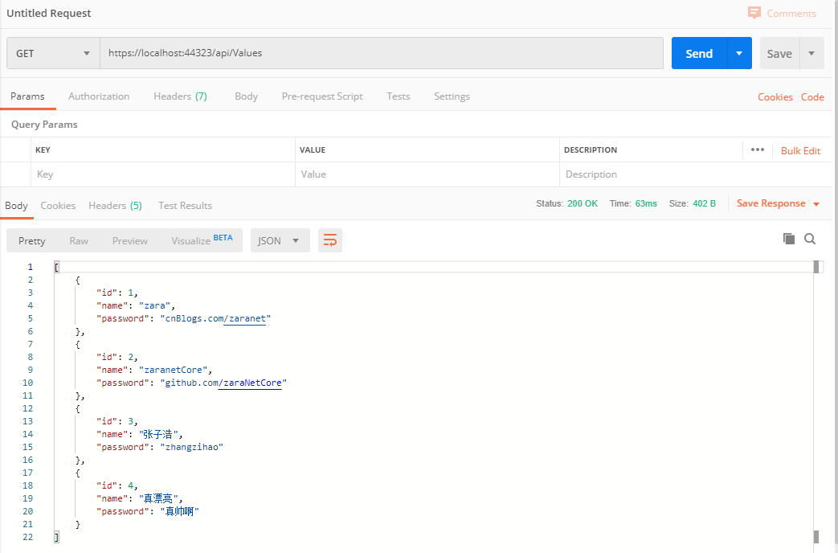
Task: Open Comments via speech bubble icon
Action: tap(754, 13)
